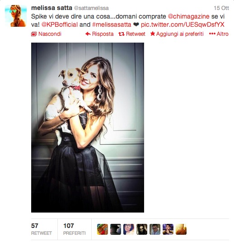The height and width of the screenshot is (242, 234).
Task: Open the attached photo of woman with dog
Action: (x=88, y=127)
